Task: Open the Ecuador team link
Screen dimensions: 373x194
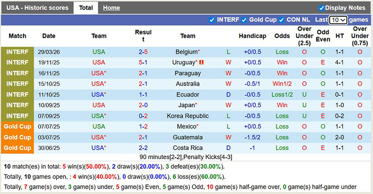Action: (187, 95)
